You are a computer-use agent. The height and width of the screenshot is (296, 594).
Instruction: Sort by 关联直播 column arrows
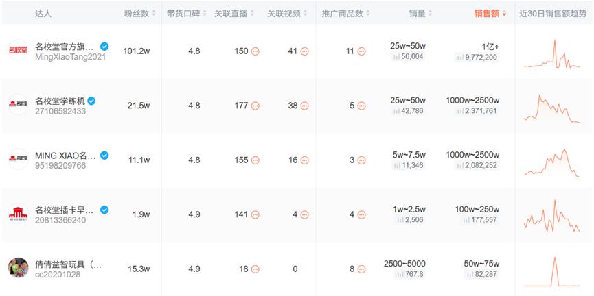coord(252,14)
